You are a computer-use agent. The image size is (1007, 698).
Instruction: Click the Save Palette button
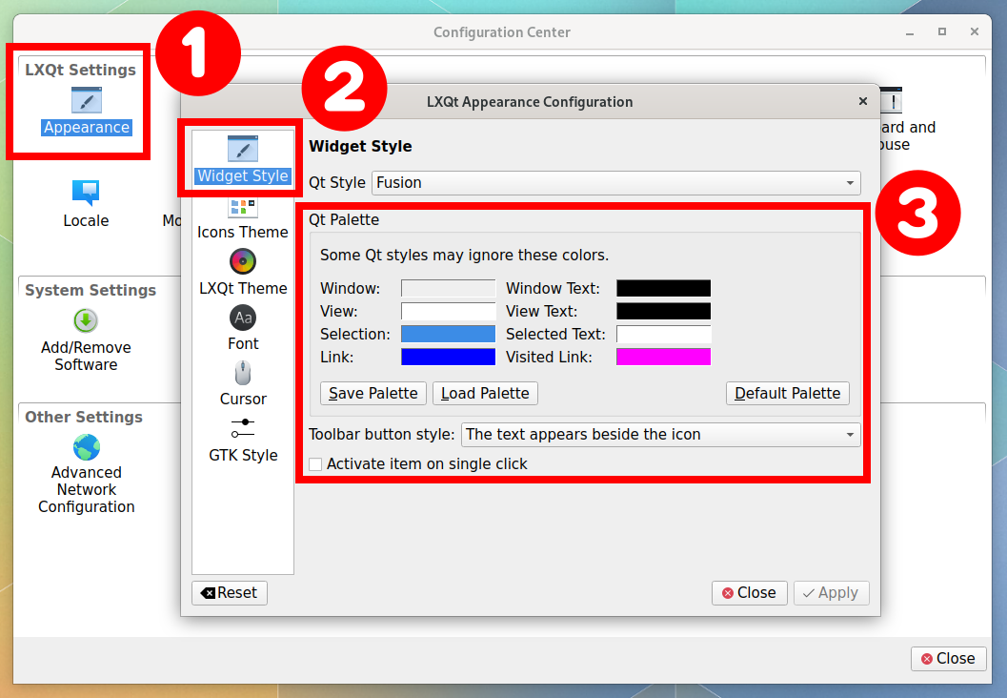pos(373,394)
